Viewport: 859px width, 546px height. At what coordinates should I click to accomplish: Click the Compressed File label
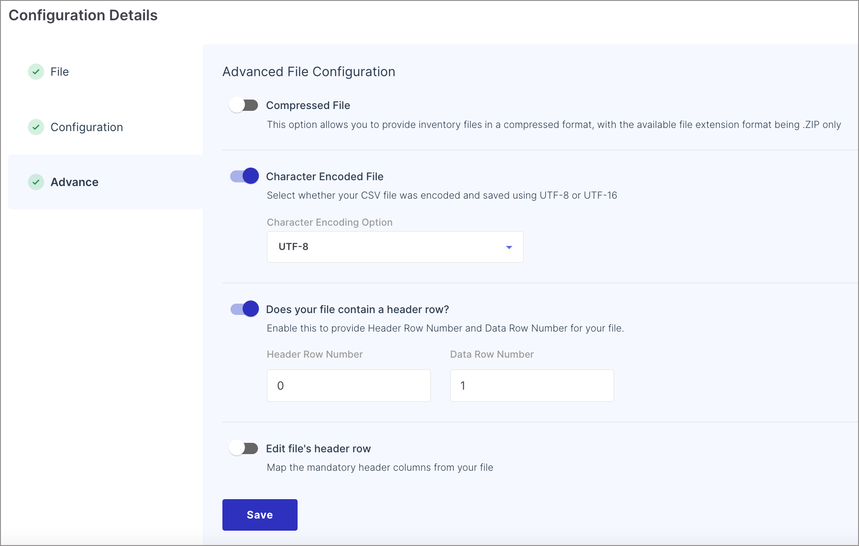pyautogui.click(x=308, y=105)
